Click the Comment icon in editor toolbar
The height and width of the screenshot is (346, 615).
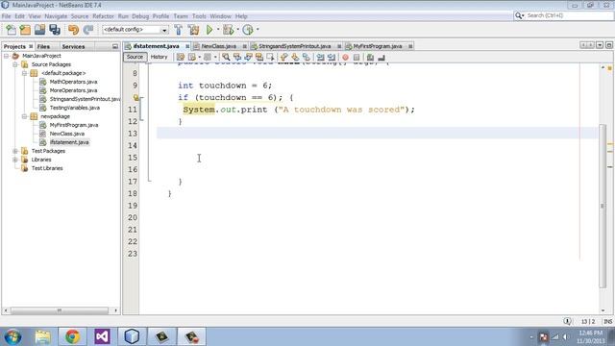pyautogui.click(x=370, y=58)
